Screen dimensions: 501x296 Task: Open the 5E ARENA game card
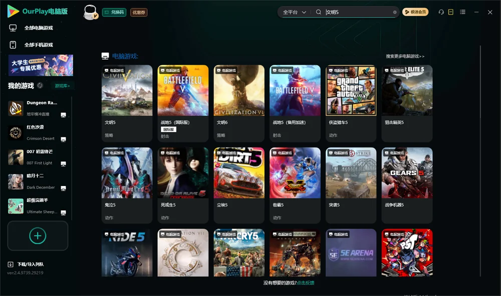click(x=351, y=252)
